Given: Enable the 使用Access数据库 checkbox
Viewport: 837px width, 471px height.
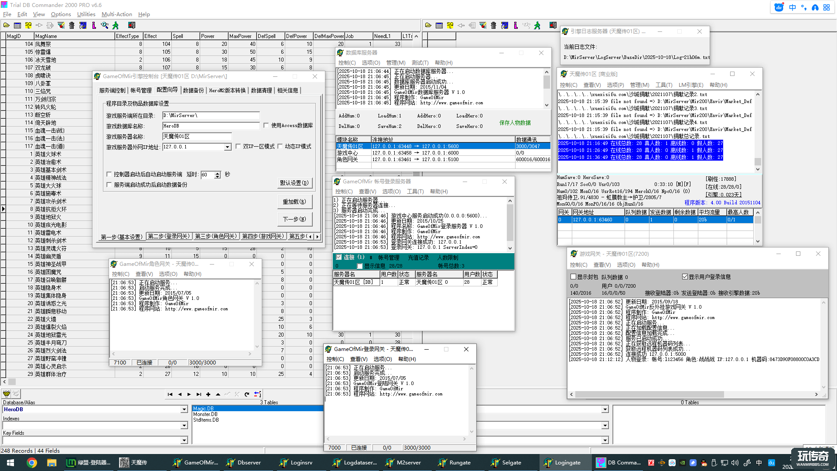Looking at the screenshot, I should pos(266,126).
